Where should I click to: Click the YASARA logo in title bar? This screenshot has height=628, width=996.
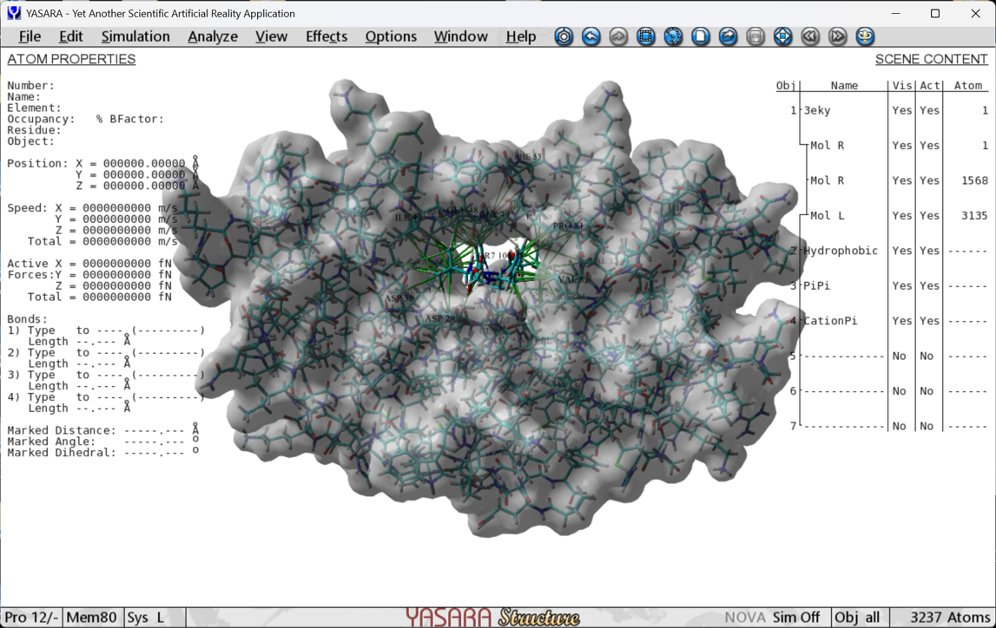[x=13, y=13]
